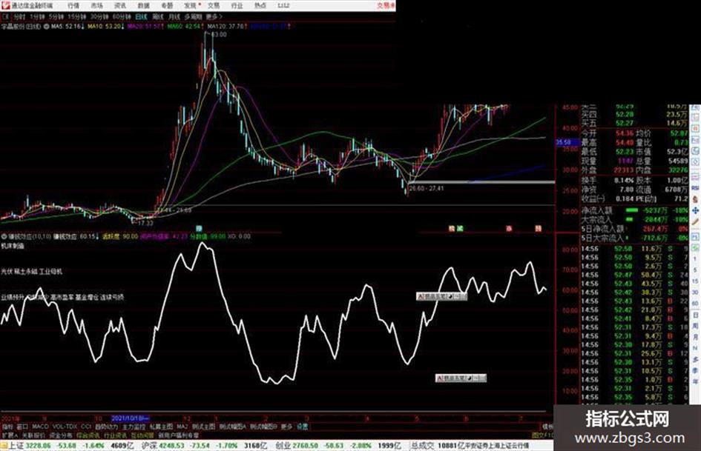This screenshot has height=451, width=701.
Task: Click the status bar icon before 上证
Action: [4, 446]
